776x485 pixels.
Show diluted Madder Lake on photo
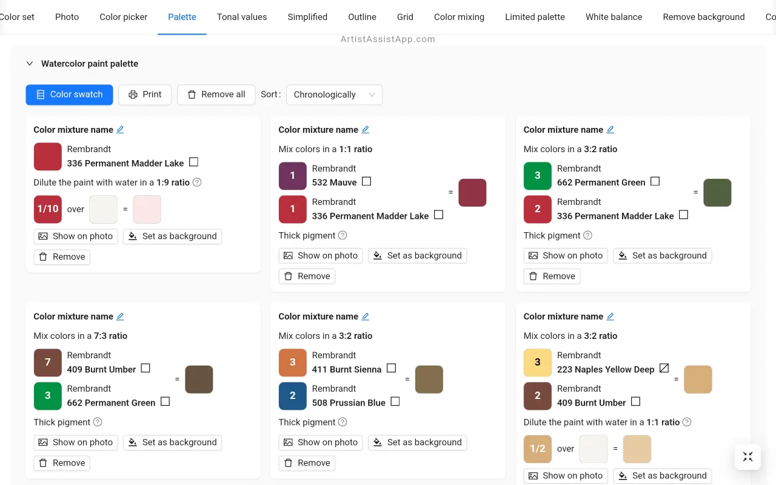76,236
